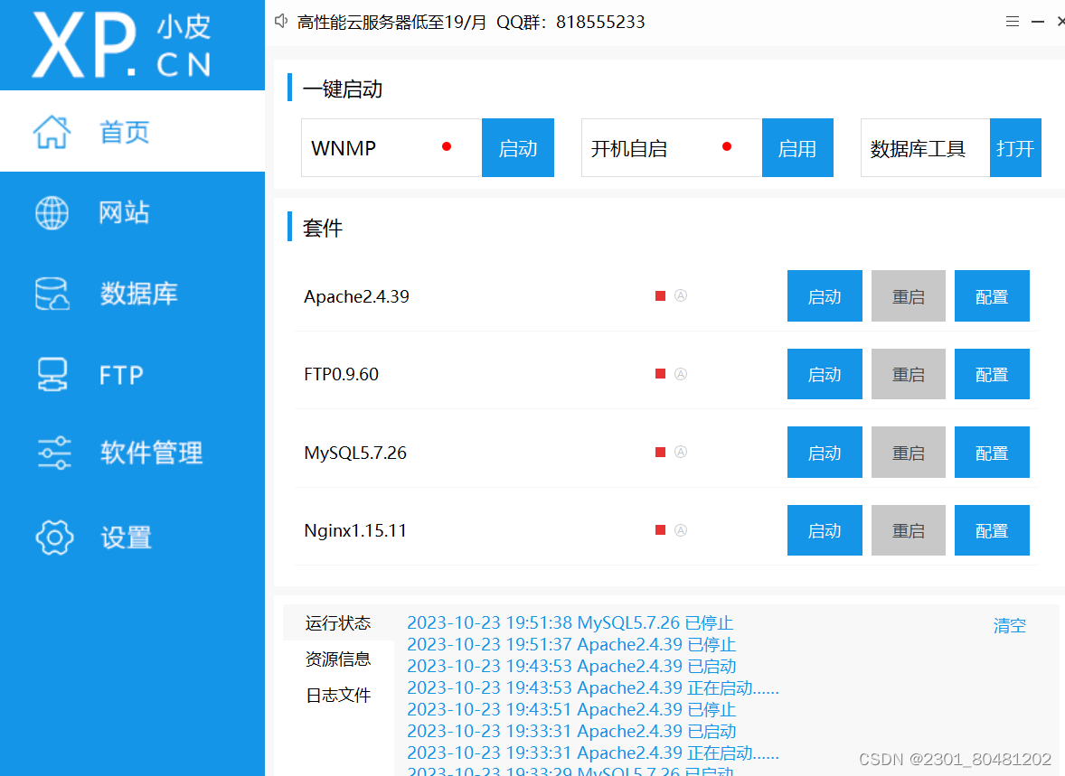
Task: Click log line 19:51:38 MySQL5.7.26 已停止
Action: (570, 622)
